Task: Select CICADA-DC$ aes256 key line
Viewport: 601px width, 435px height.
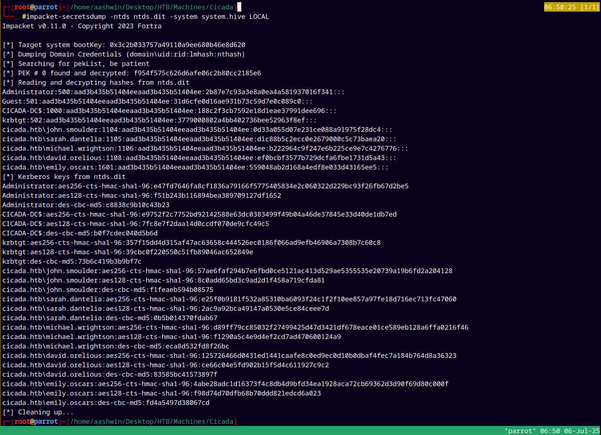Action: pos(200,214)
